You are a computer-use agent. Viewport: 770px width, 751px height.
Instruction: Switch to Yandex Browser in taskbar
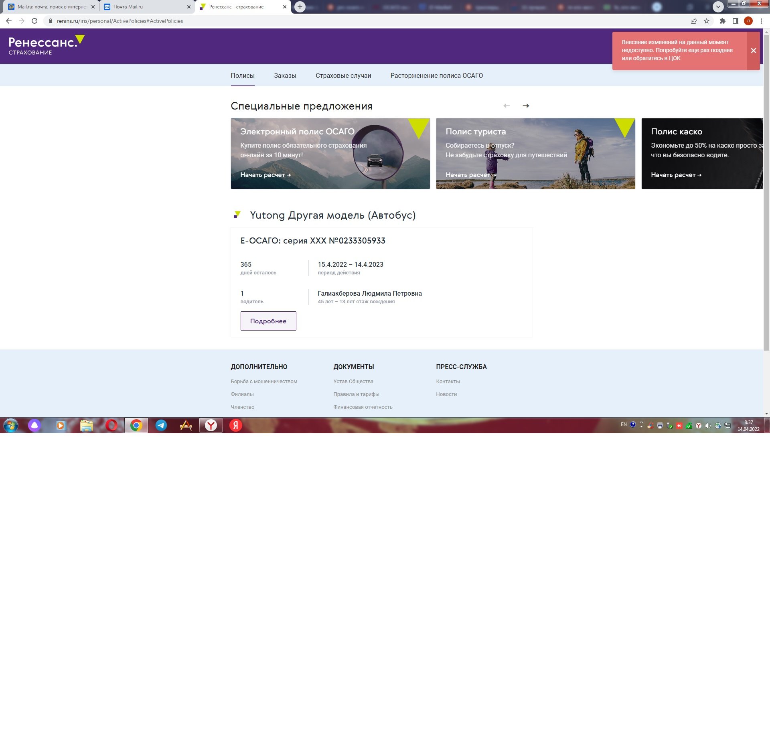[x=211, y=425]
